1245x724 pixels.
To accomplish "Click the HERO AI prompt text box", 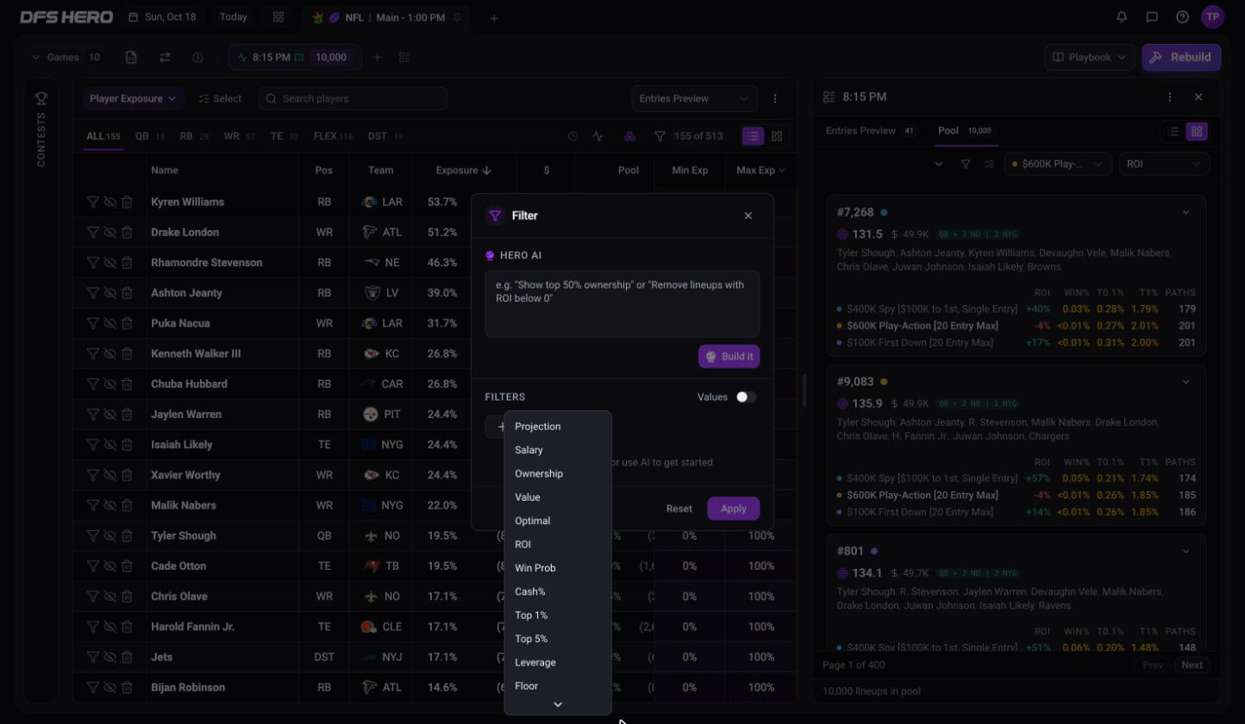I will pyautogui.click(x=622, y=303).
